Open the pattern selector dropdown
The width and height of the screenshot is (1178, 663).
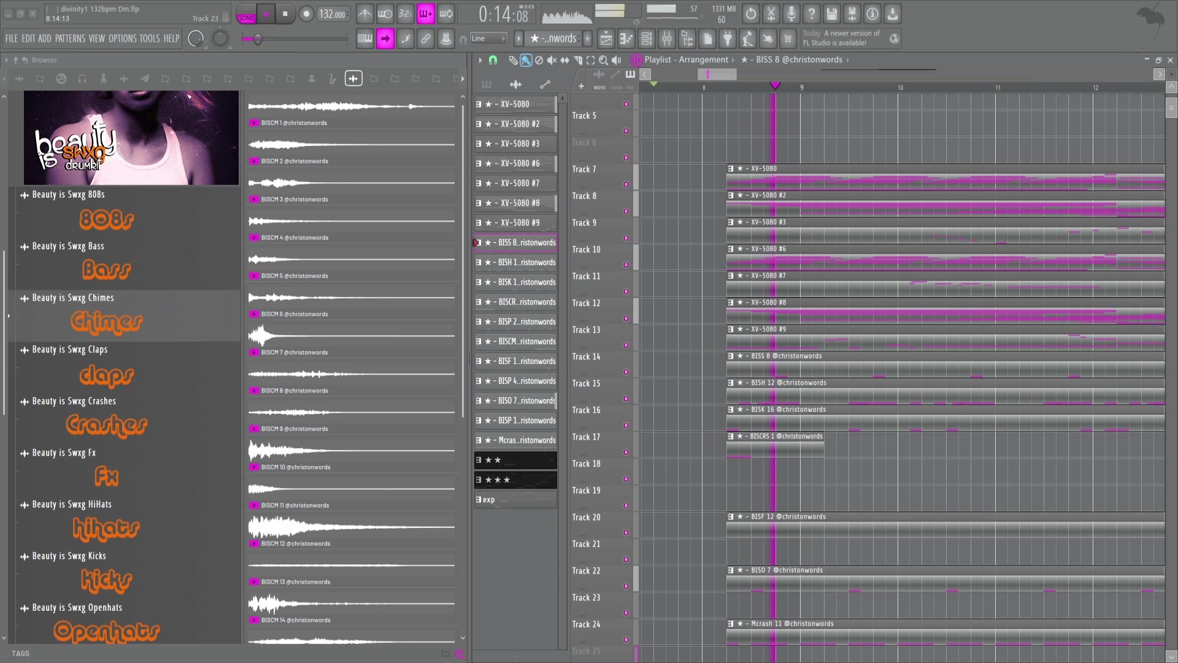point(553,39)
